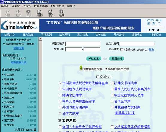Open the 检索 search toolbar icon
The width and height of the screenshot is (166, 132).
61,12
